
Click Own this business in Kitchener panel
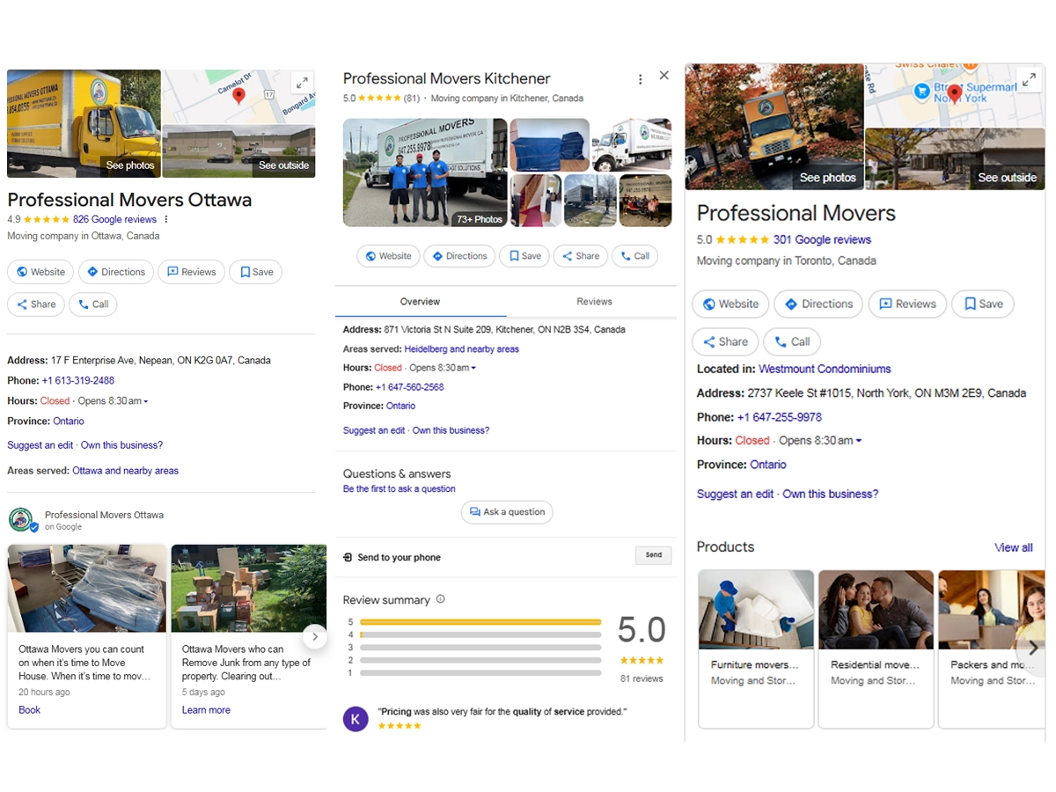pyautogui.click(x=451, y=430)
